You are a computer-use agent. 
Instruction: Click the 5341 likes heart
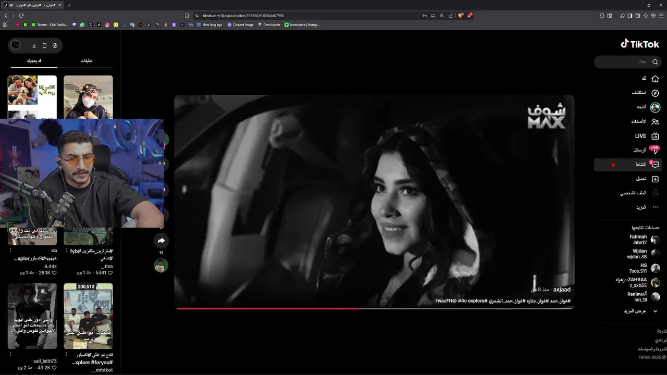point(110,272)
